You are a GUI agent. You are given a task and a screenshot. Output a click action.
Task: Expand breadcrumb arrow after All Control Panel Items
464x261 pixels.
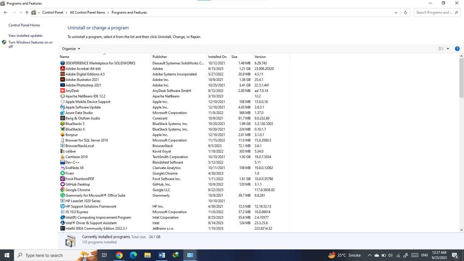click(x=108, y=12)
